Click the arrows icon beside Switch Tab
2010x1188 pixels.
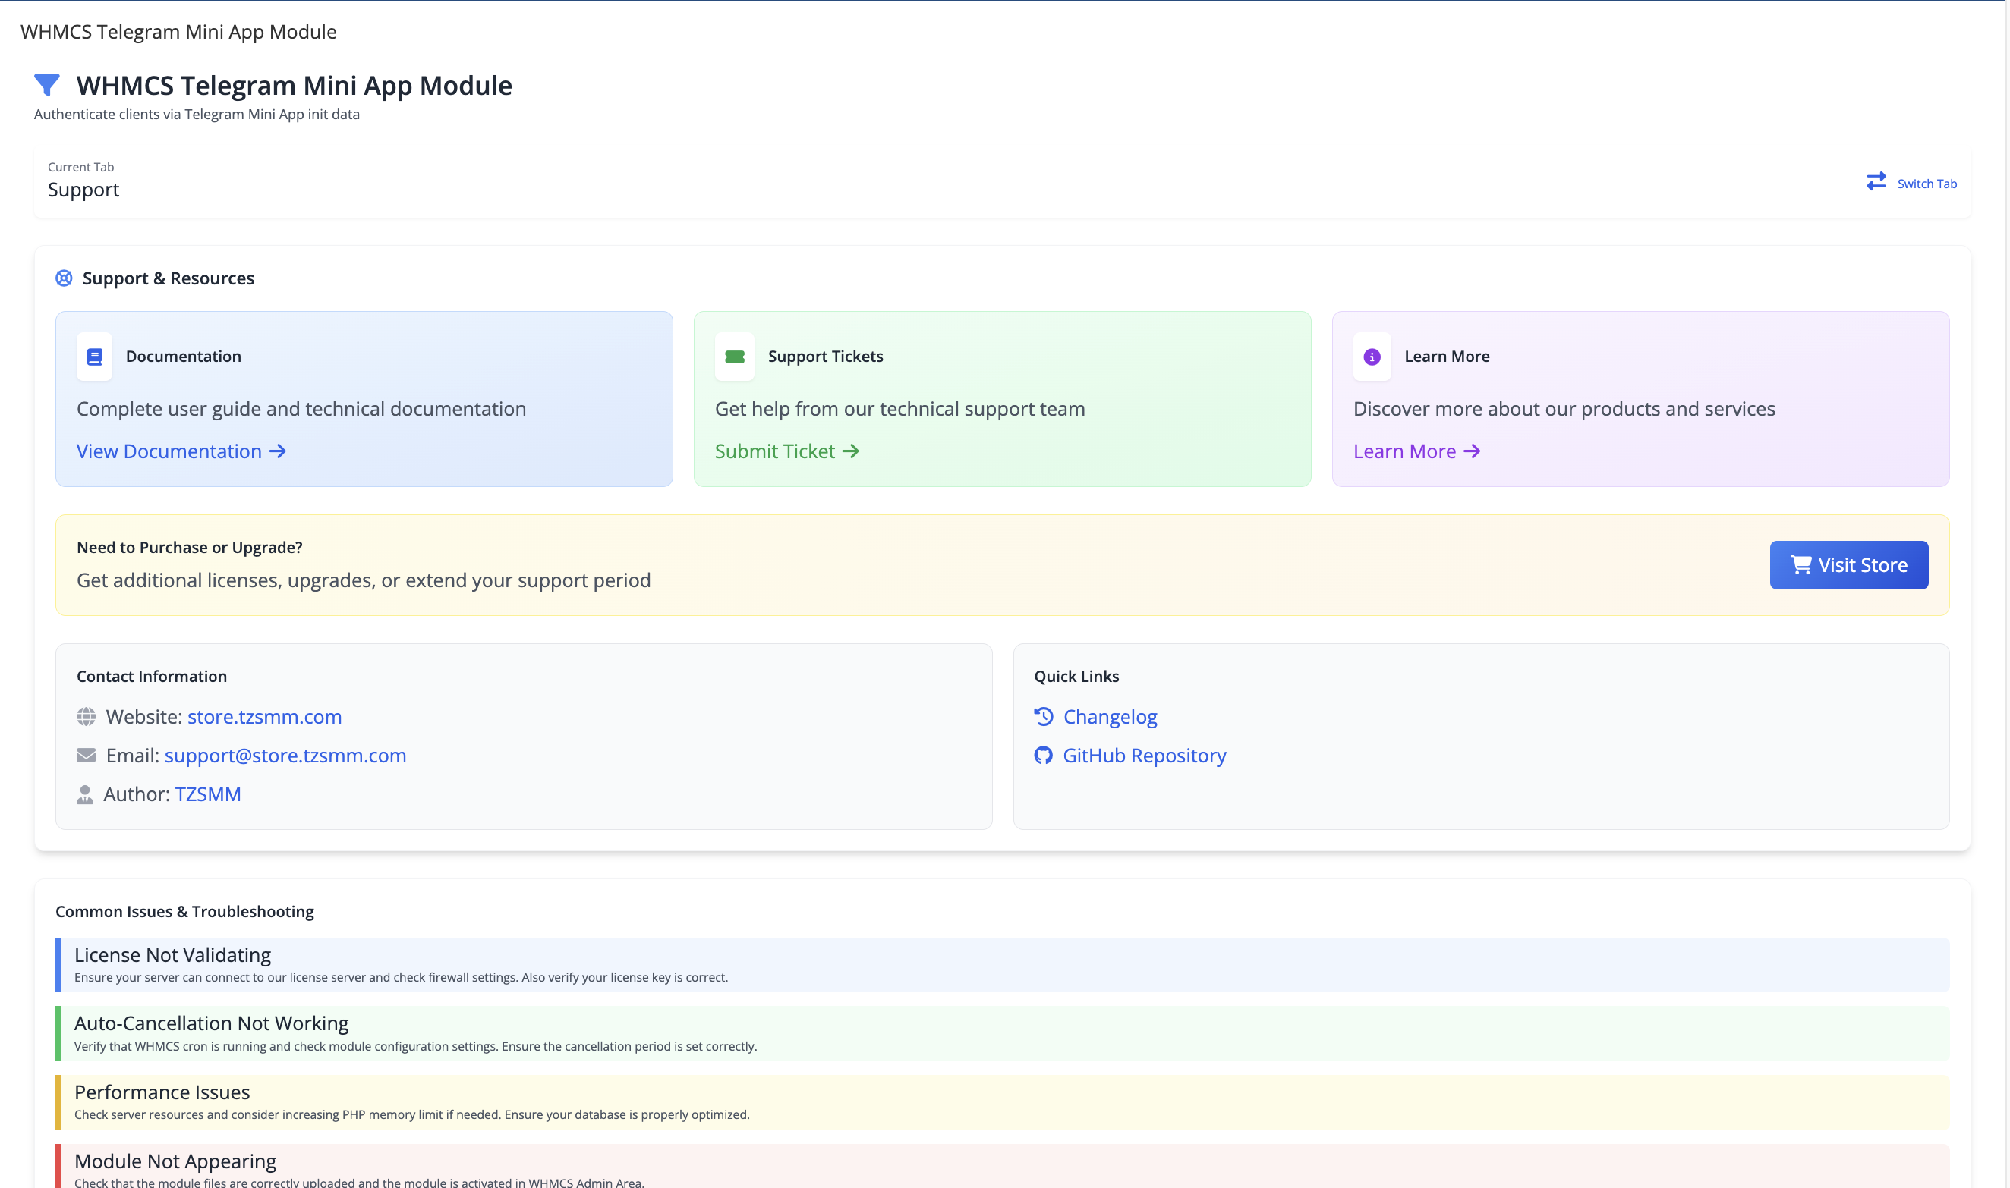[1876, 182]
